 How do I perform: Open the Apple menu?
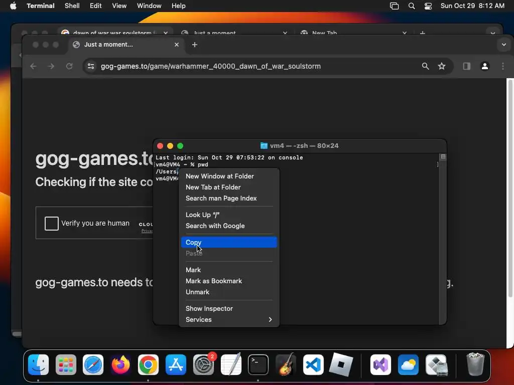tap(13, 6)
